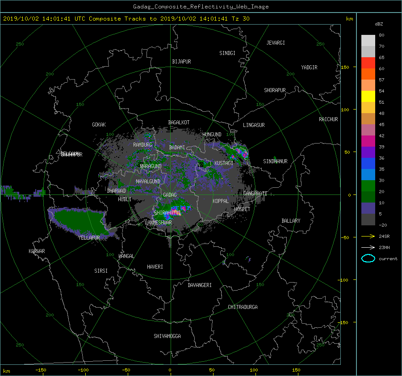The image size is (402, 376).
Task: Click the HUBLI town label
Action: coord(124,199)
